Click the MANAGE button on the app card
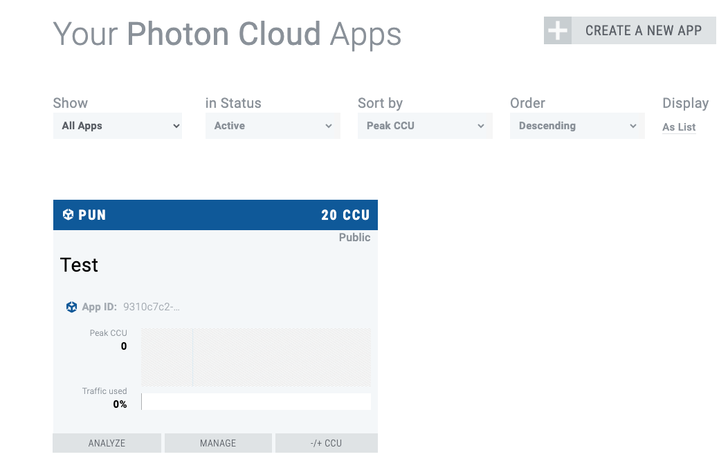The width and height of the screenshot is (728, 470). [218, 443]
